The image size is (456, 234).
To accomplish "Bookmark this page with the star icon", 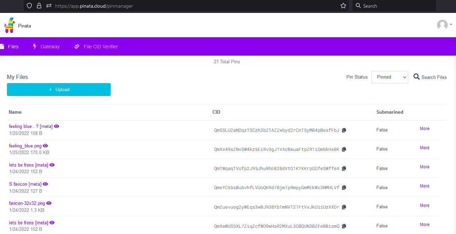I will tap(343, 6).
